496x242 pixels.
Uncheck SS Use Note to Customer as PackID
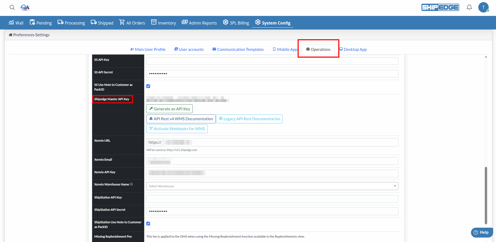coord(148,86)
